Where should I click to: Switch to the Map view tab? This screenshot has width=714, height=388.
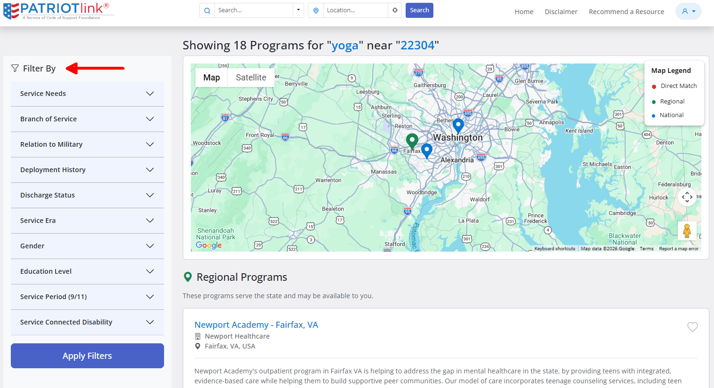pos(212,78)
